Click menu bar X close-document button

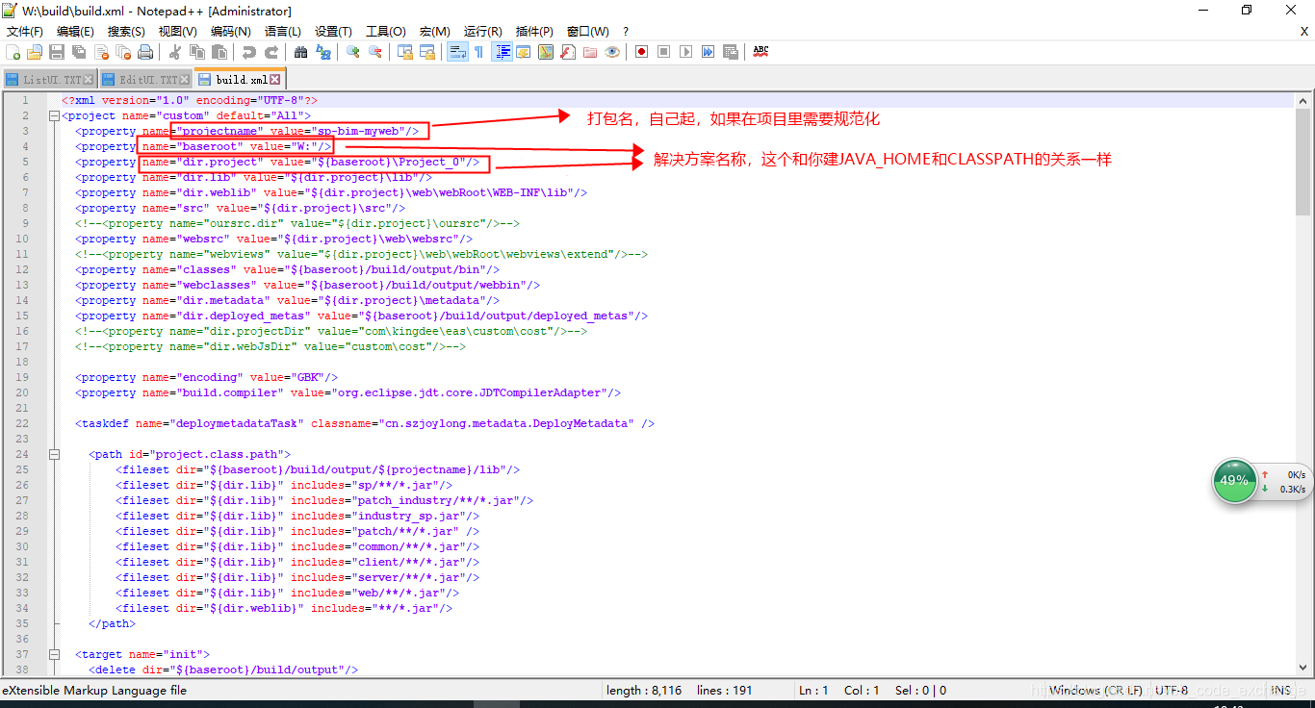1304,32
